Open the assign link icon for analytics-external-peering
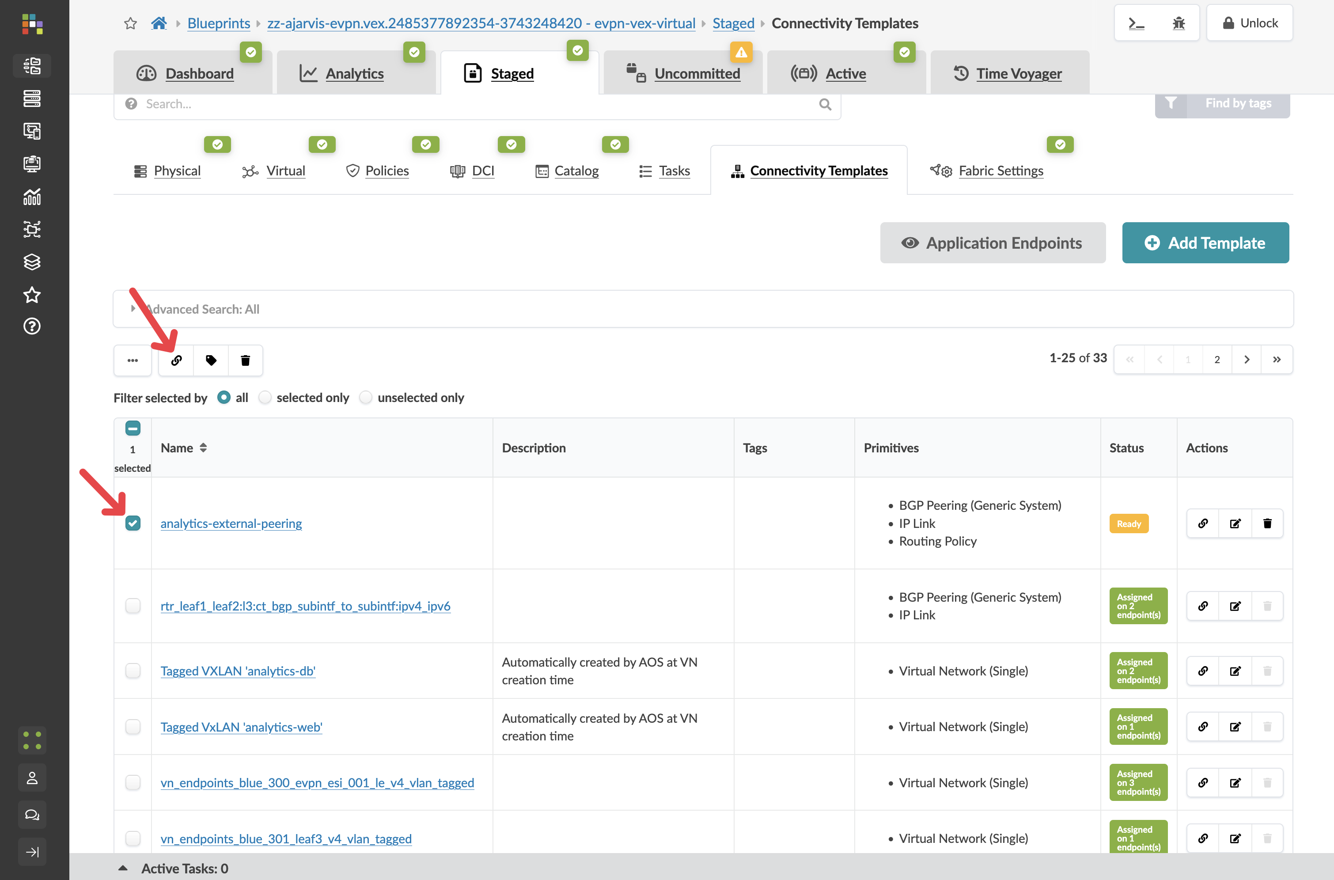 point(1203,523)
